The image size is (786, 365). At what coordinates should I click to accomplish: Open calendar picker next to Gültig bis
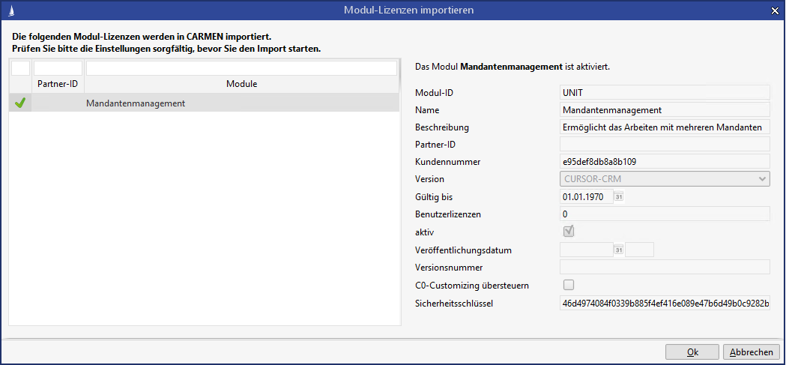619,197
